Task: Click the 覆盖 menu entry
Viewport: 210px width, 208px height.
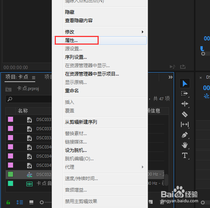Action: pos(100,111)
